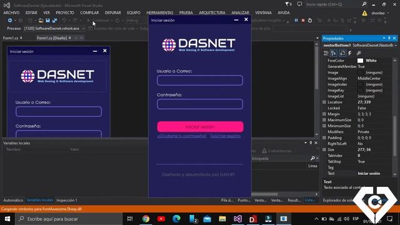
Task: Open YouTube app from the taskbar
Action: pos(161,219)
